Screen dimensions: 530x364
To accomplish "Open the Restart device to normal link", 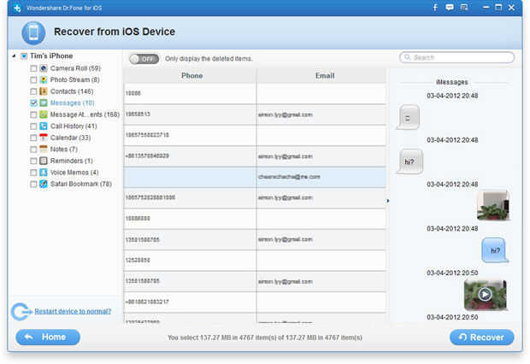I will point(73,311).
